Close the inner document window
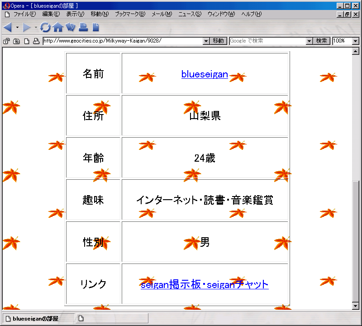The image size is (362, 326). (356, 14)
